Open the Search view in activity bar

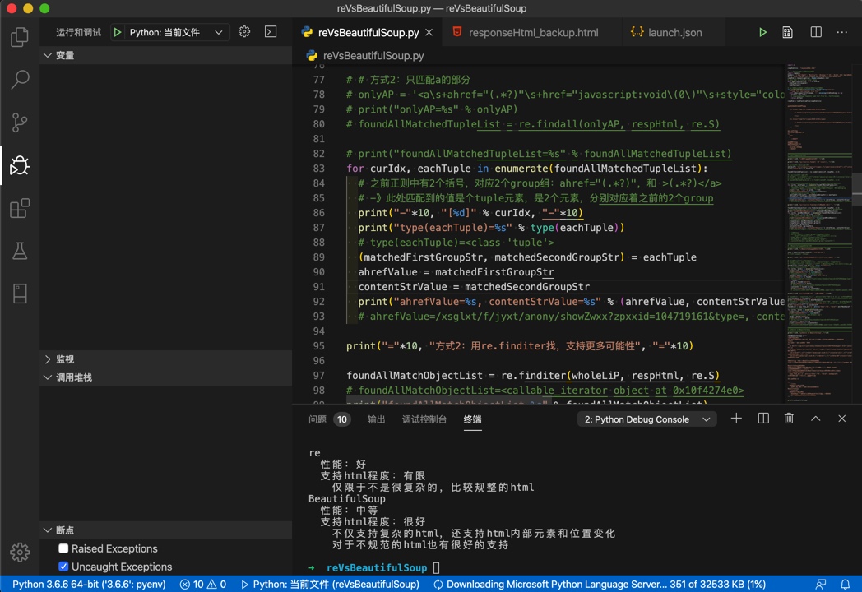coord(20,80)
